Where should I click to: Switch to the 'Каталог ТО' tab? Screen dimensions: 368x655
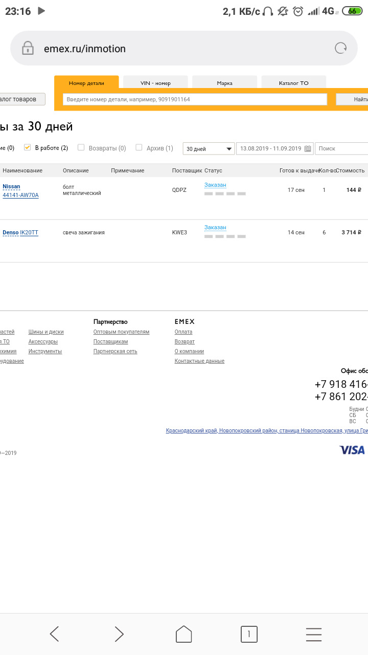coord(293,83)
